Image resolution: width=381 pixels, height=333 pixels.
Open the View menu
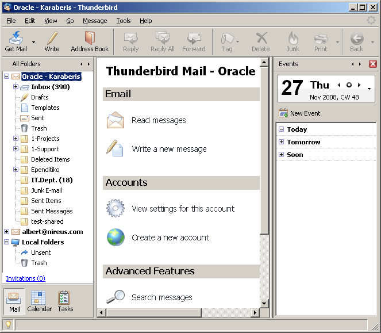51,21
